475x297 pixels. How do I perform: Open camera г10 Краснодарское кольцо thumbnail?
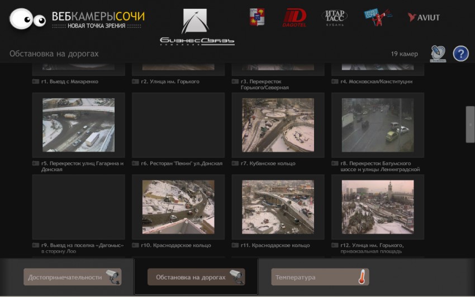pyautogui.click(x=178, y=207)
